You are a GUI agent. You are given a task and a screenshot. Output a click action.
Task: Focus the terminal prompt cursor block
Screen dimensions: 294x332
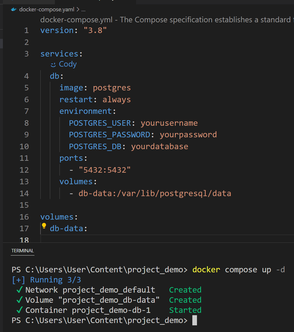click(194, 320)
